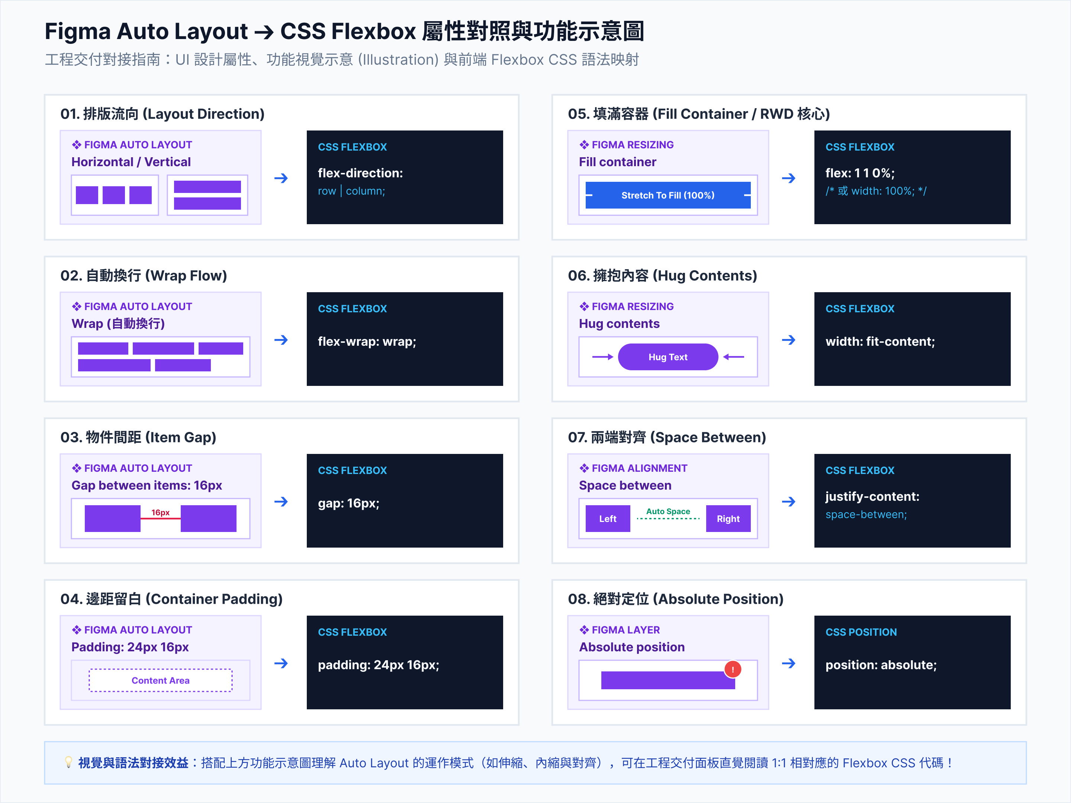Select the horizontal three-square layout illustration
1071x803 pixels.
point(115,195)
